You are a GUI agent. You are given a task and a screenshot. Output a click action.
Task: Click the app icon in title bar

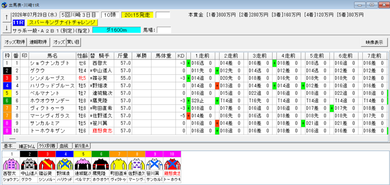pos(4,5)
